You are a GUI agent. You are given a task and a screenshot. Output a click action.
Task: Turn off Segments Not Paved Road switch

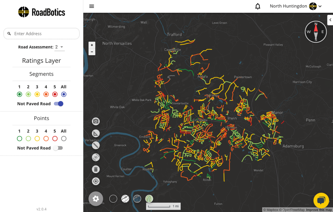[59, 104]
